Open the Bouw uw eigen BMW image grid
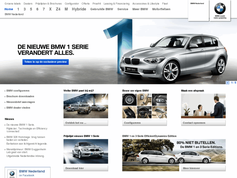The width and height of the screenshot is (237, 178). 144,106
